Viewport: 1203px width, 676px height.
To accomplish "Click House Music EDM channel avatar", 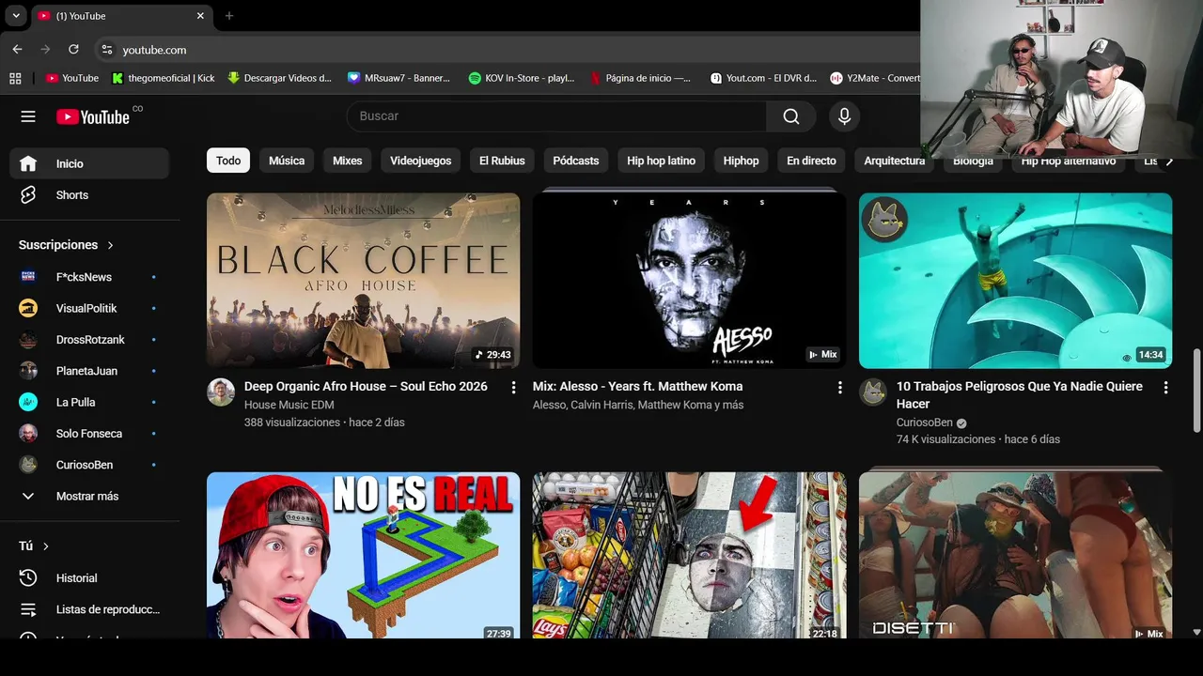I will click(x=221, y=392).
